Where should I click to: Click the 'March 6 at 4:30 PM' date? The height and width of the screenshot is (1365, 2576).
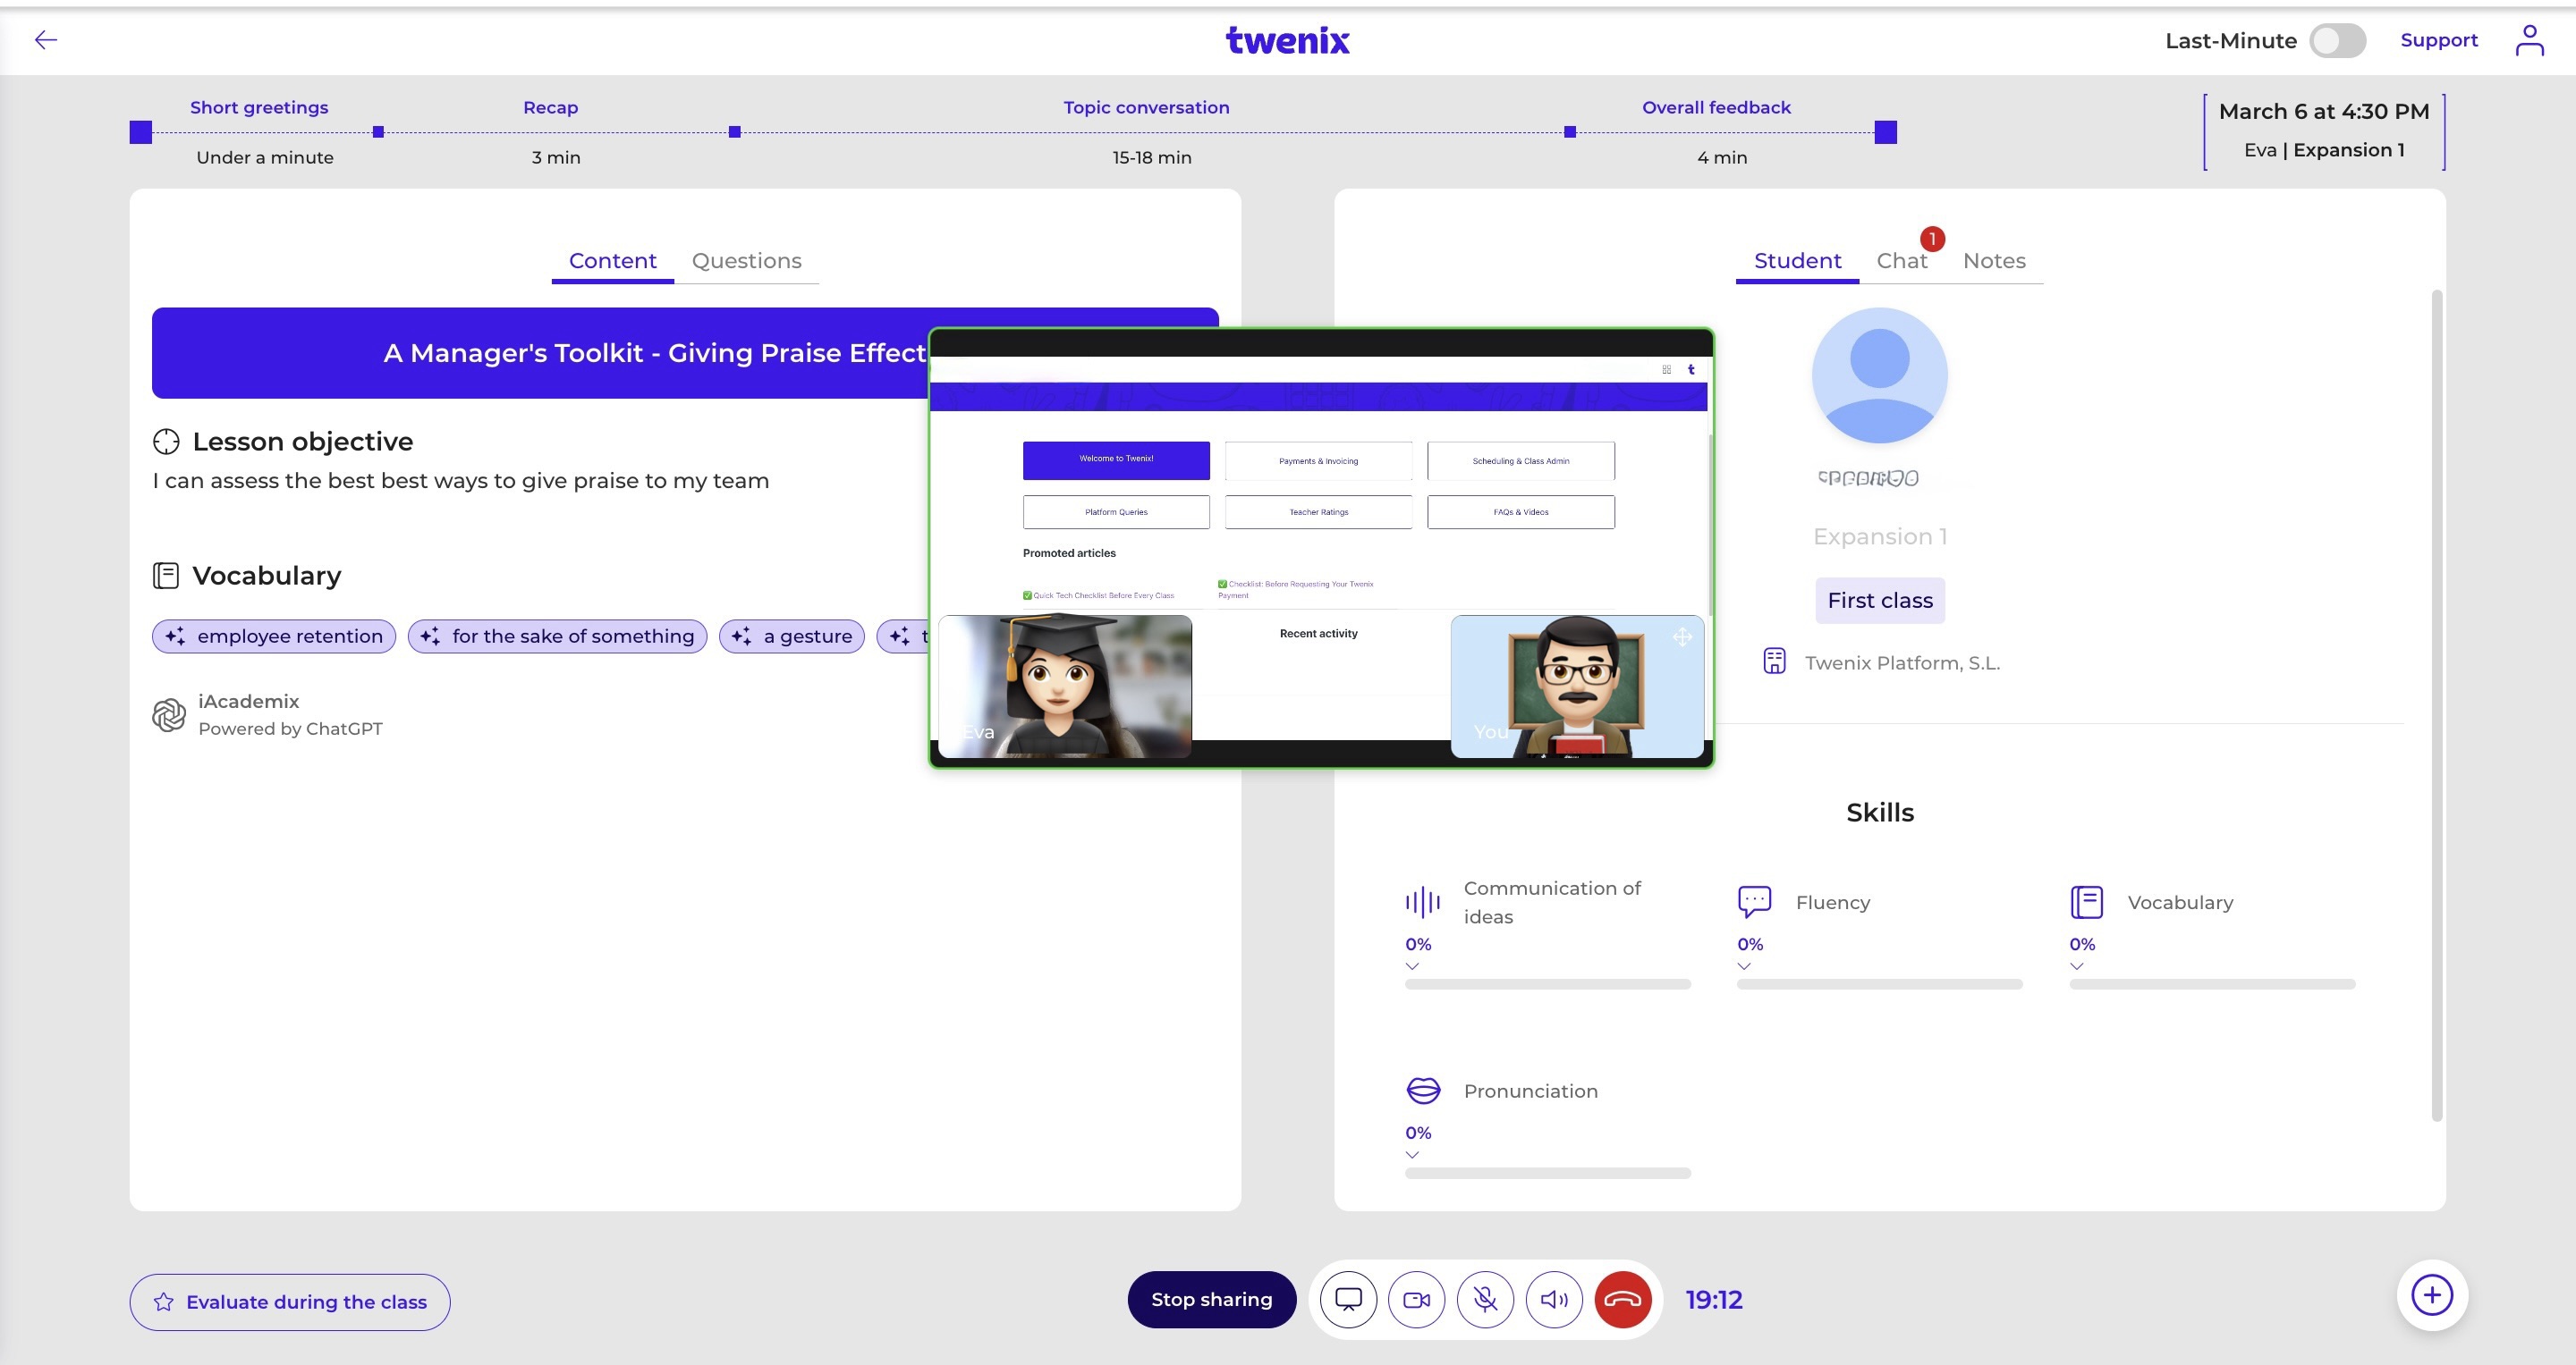click(2323, 111)
